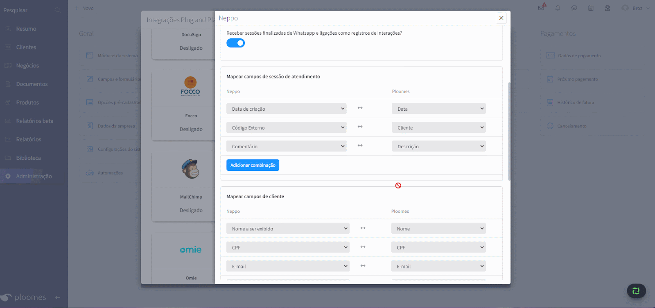This screenshot has height=308, width=655.
Task: Click the ploomes logo in sidebar
Action: [23, 297]
